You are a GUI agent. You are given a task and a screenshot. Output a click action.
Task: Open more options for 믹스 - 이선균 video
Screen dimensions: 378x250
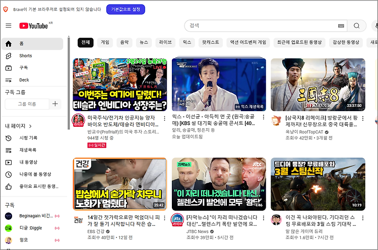pos(264,117)
